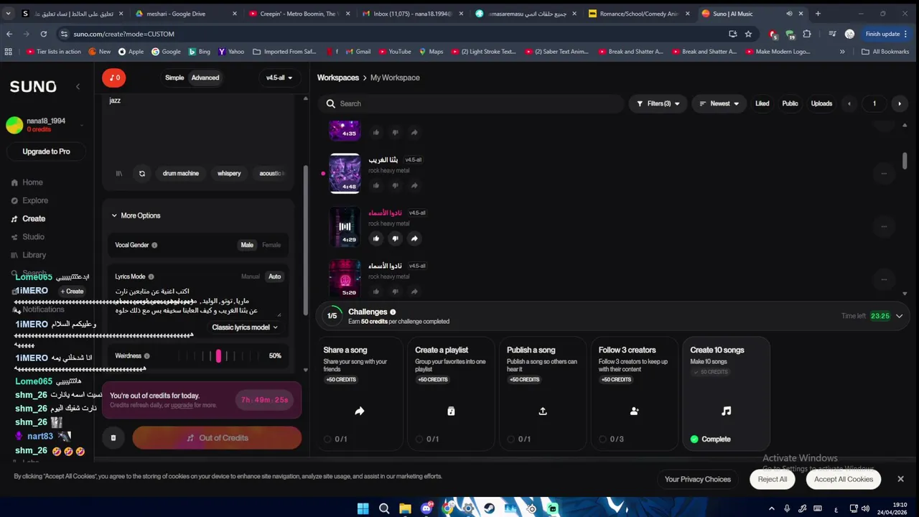Viewport: 919px width, 517px height.
Task: Toggle the Uploads filter
Action: point(821,103)
